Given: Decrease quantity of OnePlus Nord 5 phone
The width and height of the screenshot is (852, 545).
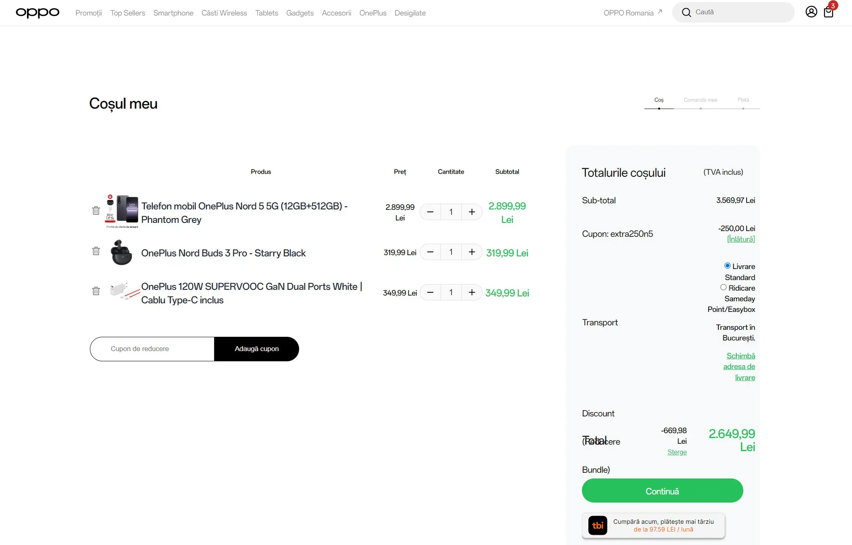Looking at the screenshot, I should point(430,212).
